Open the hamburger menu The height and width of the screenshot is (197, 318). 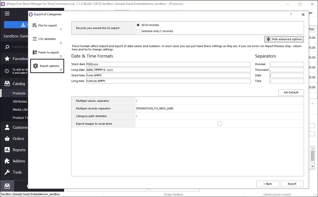click(7, 14)
